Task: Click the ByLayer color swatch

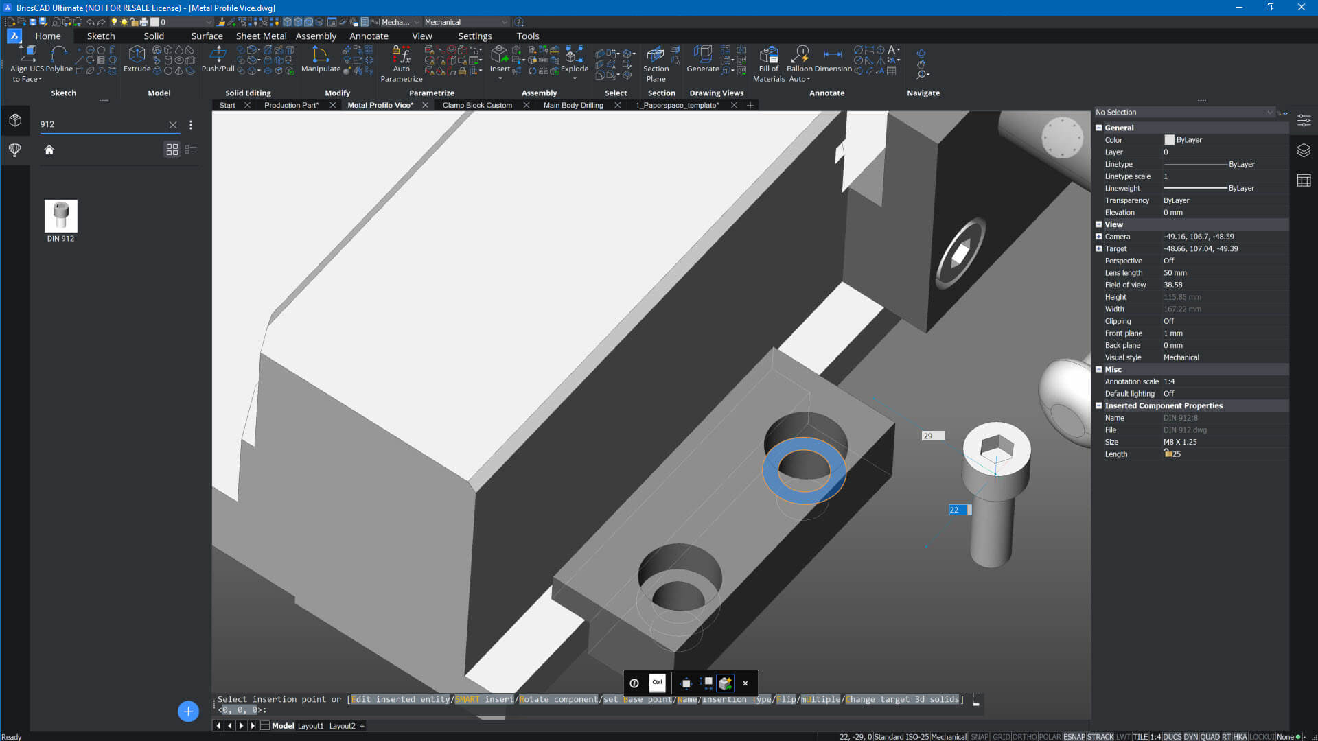Action: click(x=1169, y=140)
